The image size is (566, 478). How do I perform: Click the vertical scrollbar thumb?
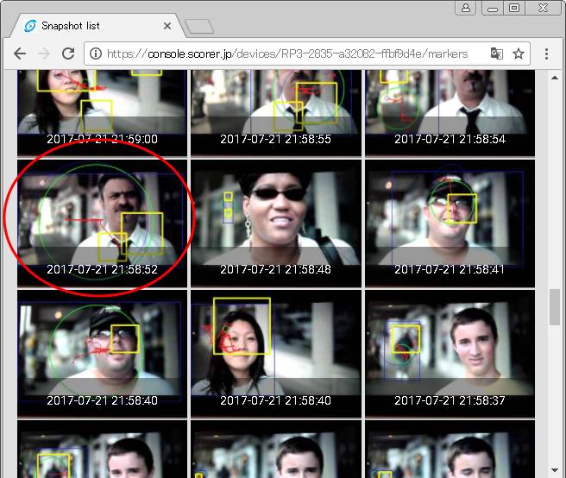[555, 307]
